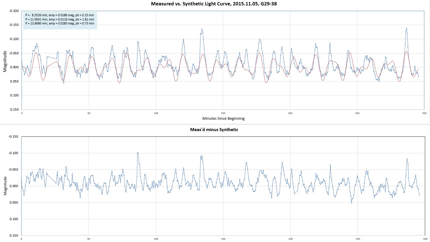
Task: Click the bottom chart y-axis value 0.100
Action: 14,219
